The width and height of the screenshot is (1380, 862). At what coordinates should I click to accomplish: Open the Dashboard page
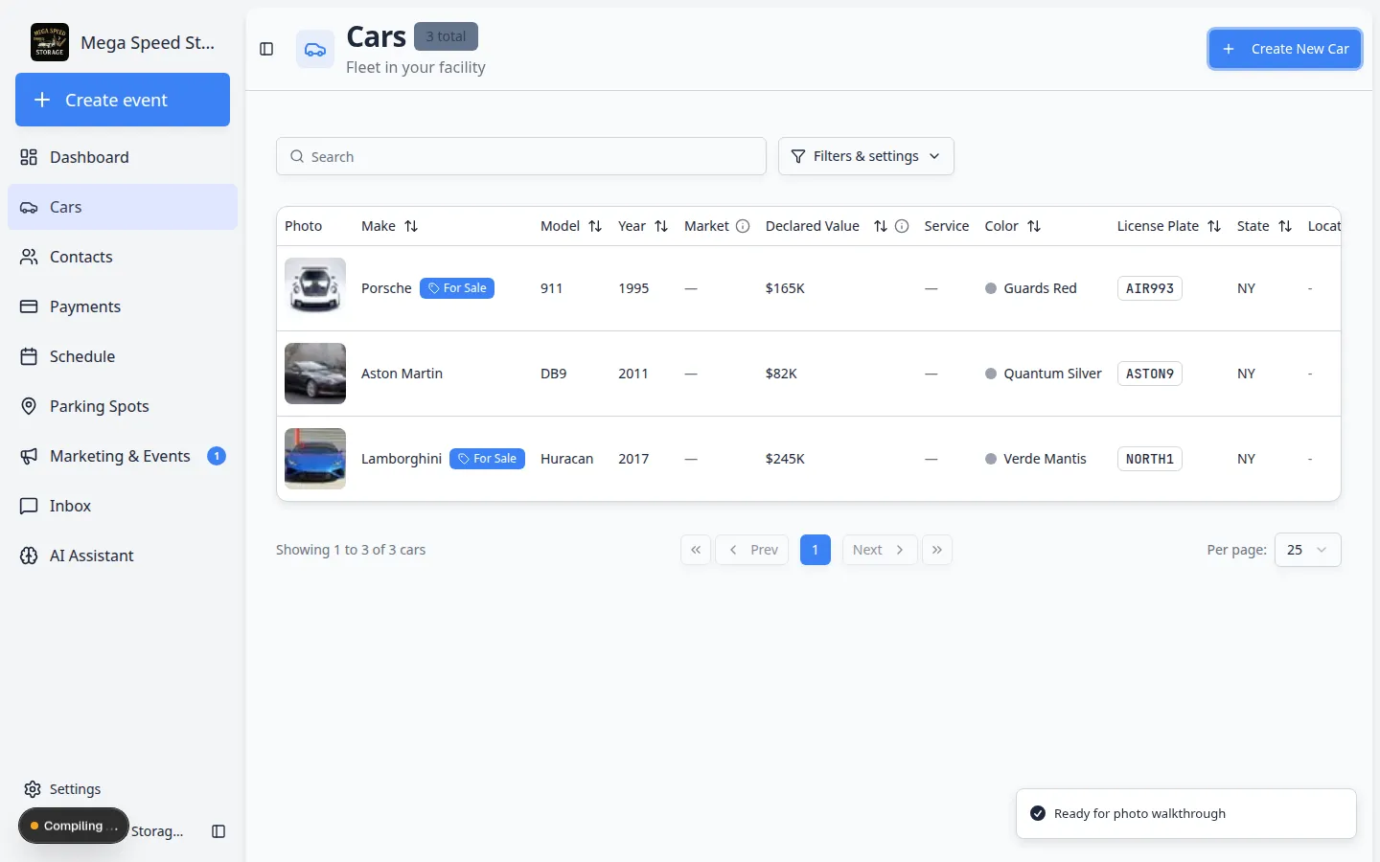click(x=123, y=157)
